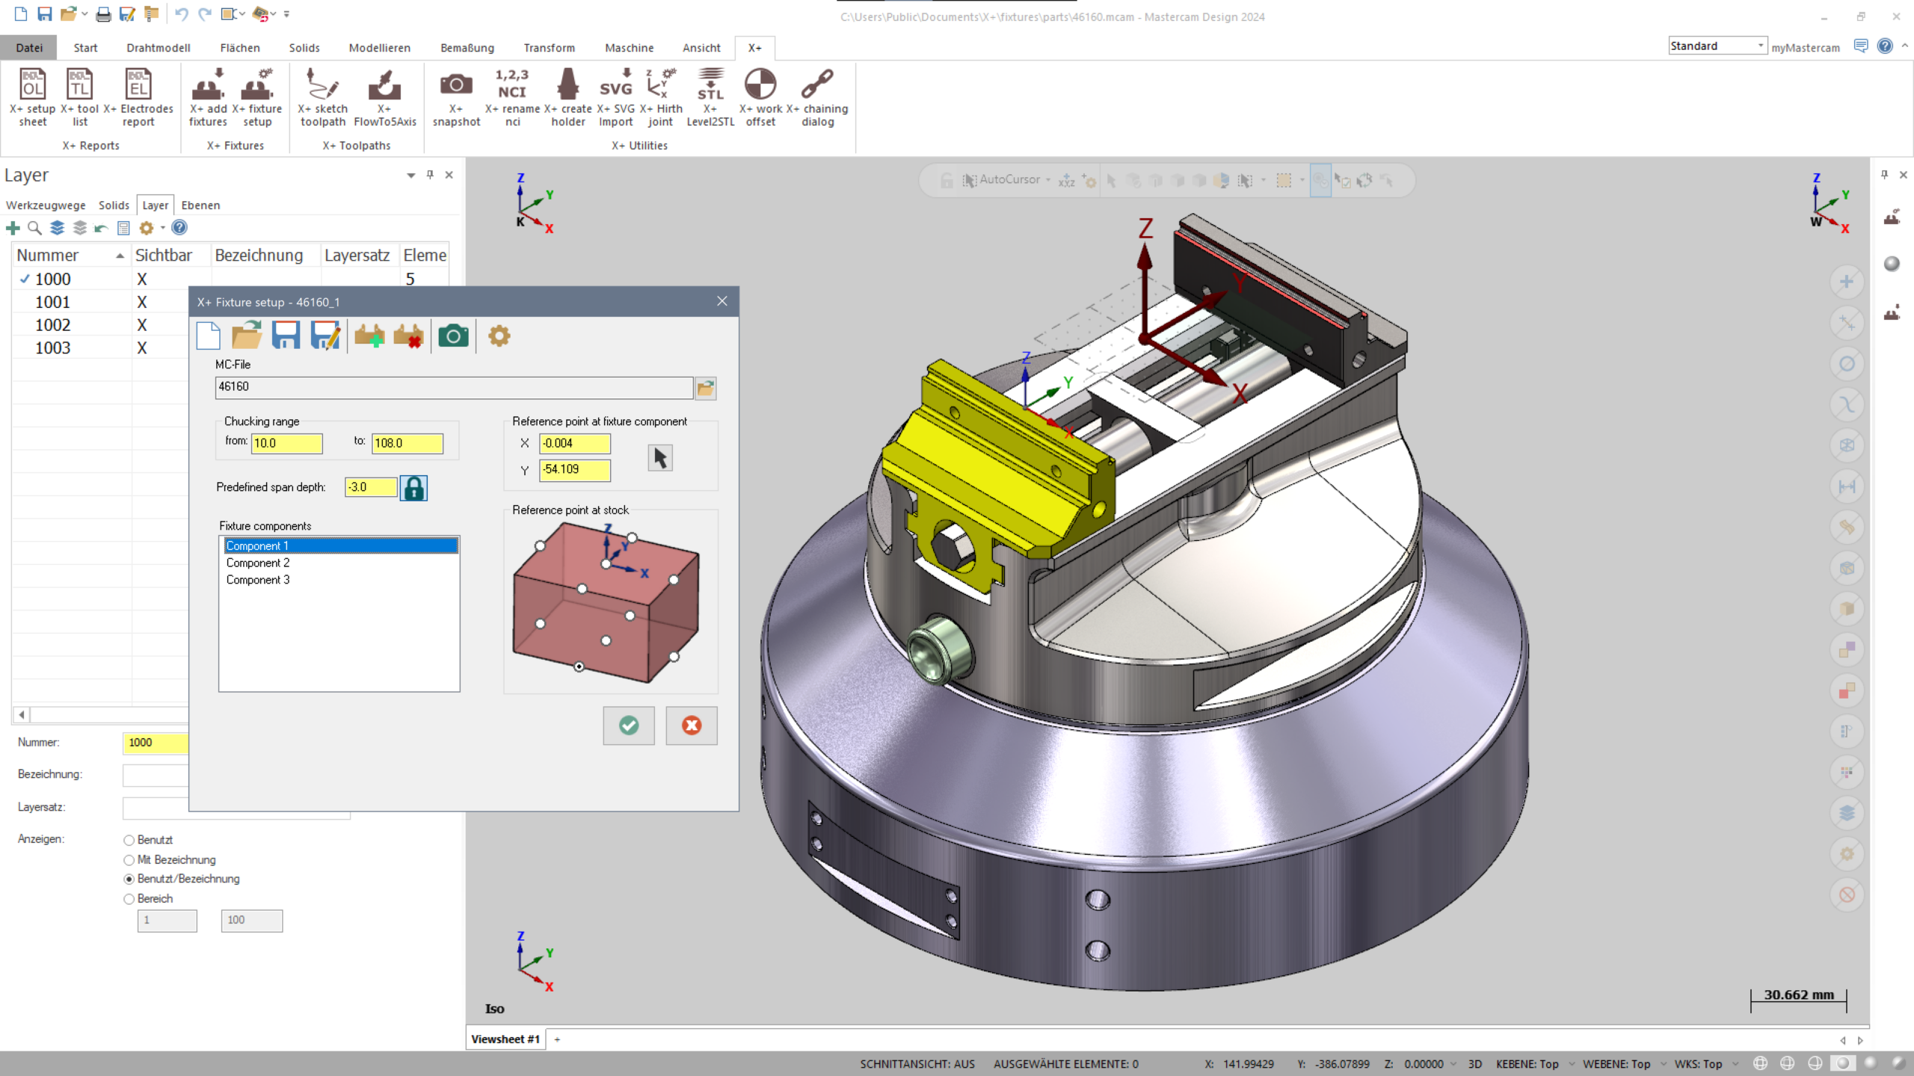Switch to the Ebenen panel tab
Screen dimensions: 1914x1076
tap(200, 205)
